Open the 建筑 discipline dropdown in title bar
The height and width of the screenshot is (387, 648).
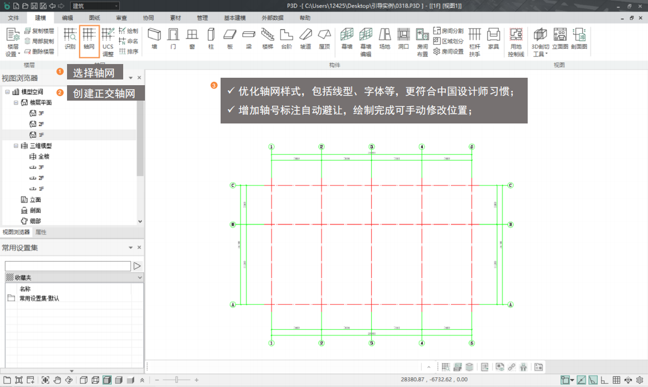(95, 6)
